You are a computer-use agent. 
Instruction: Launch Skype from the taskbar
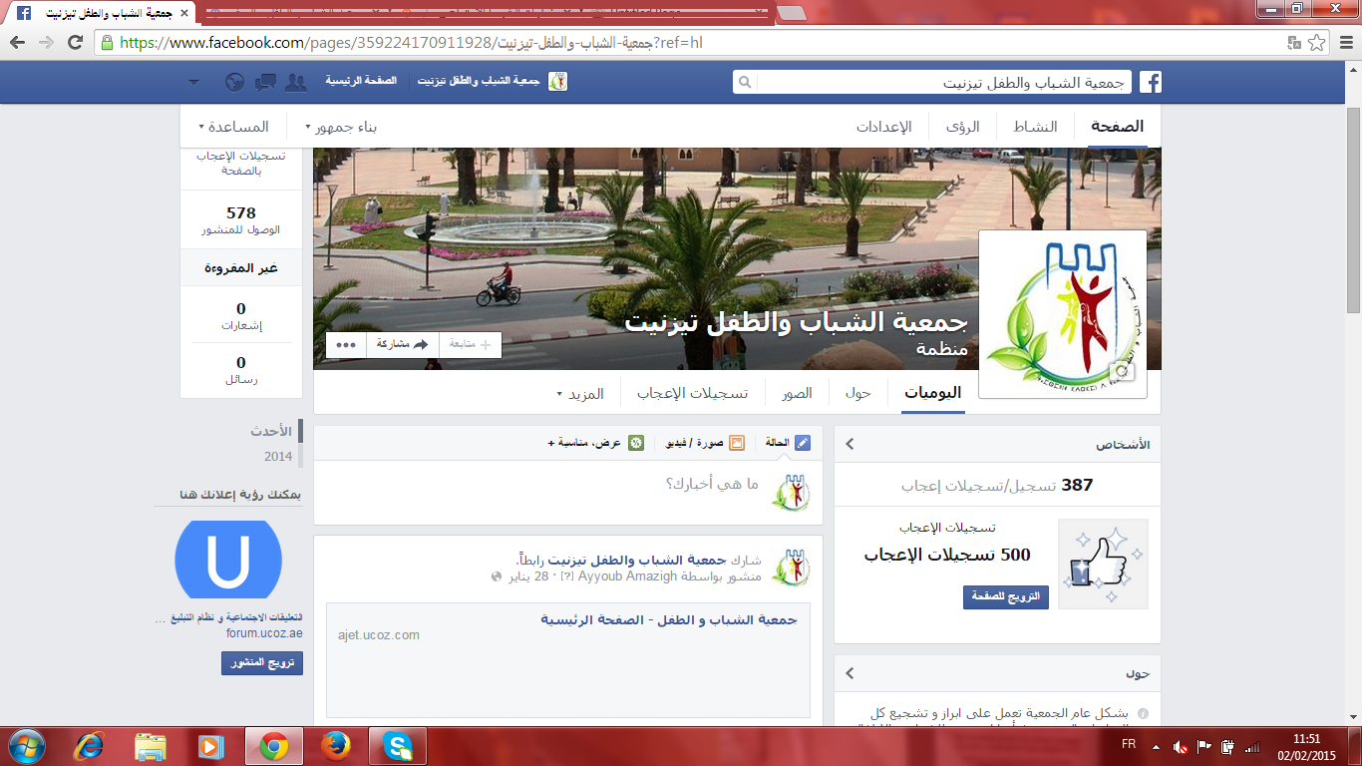tap(398, 746)
